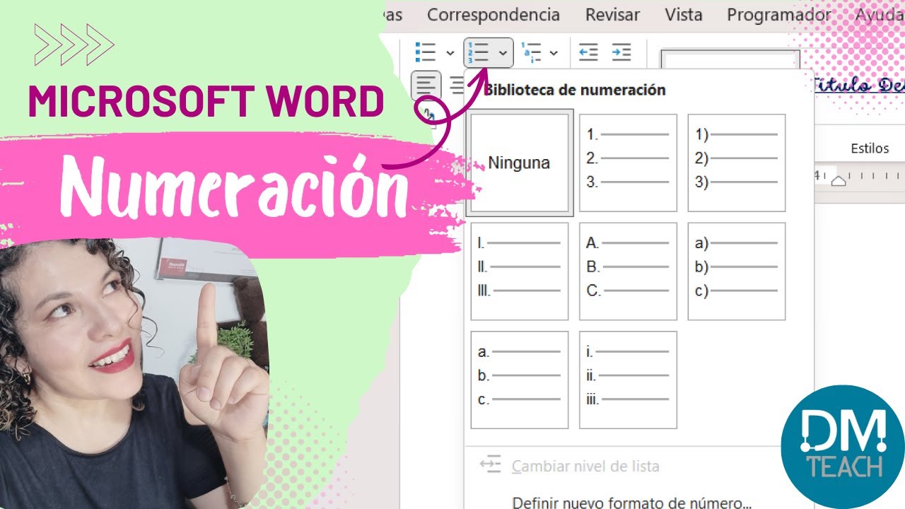Viewport: 905px width, 509px height.
Task: Select the Ninguna numbering option
Action: coord(520,163)
